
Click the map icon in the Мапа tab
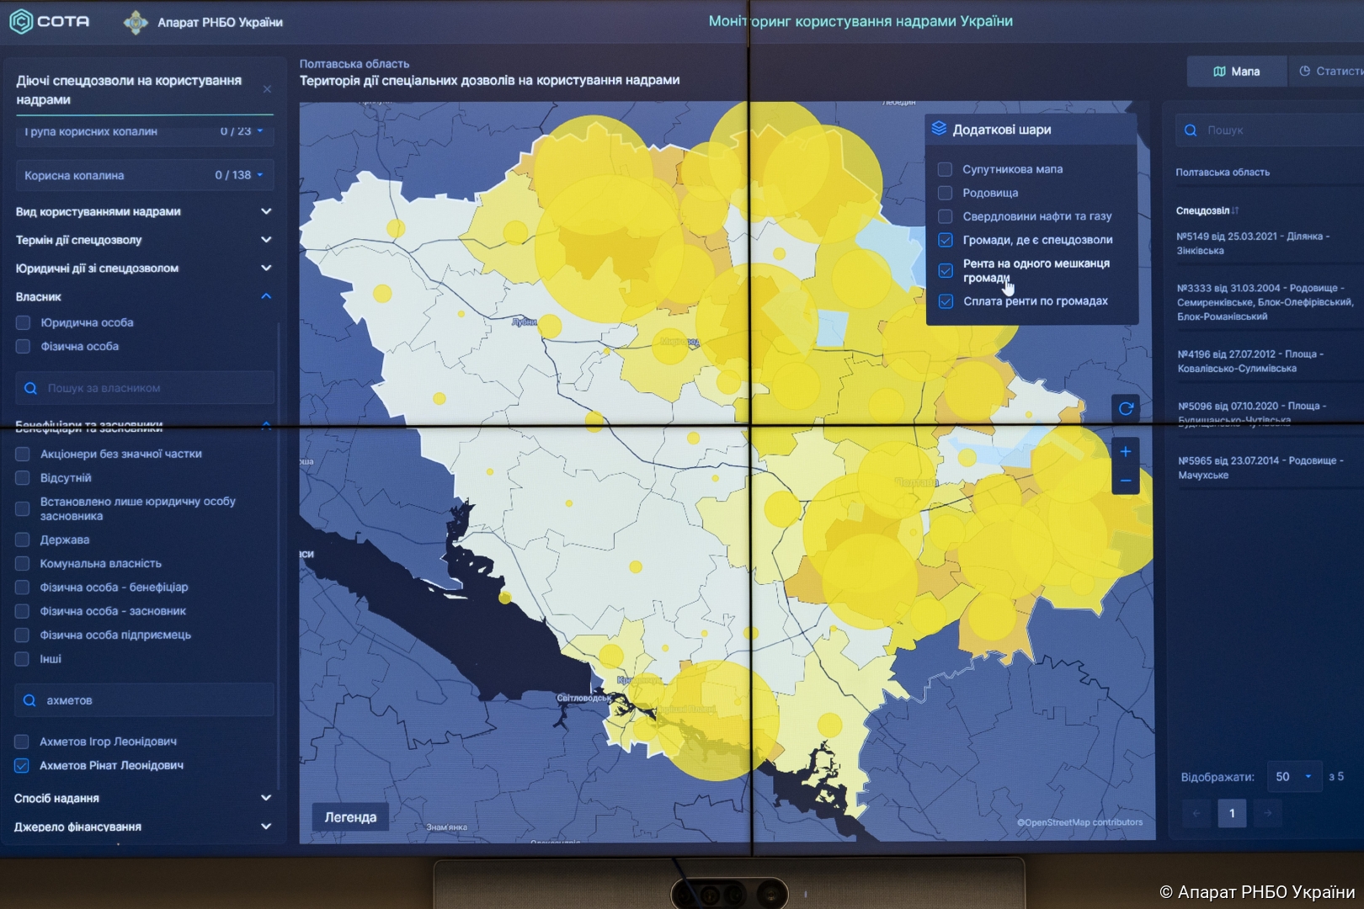click(x=1219, y=72)
